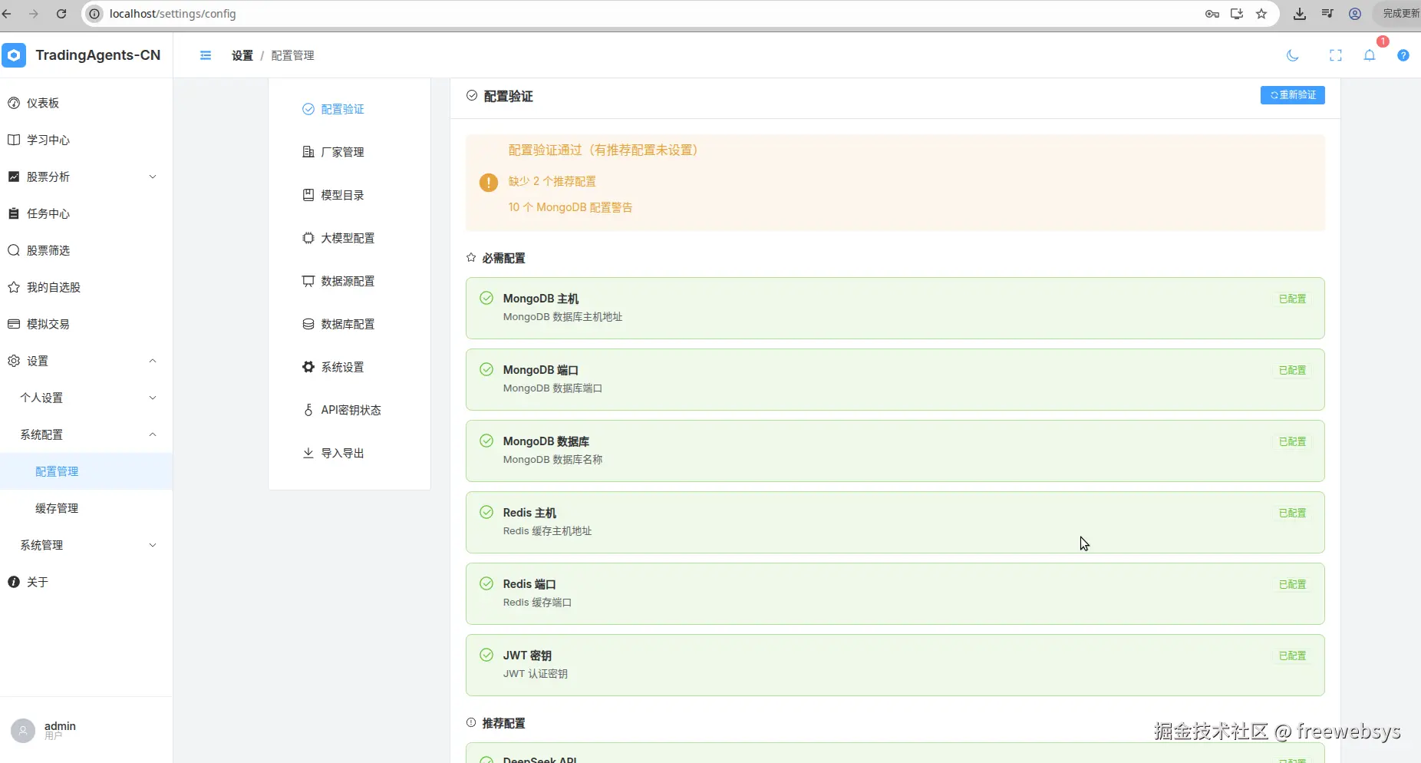Image resolution: width=1421 pixels, height=763 pixels.
Task: Click '10 个 MongoDB 配置警告' text
Action: 570,207
